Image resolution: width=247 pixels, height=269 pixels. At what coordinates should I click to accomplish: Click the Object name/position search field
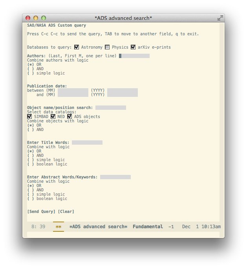[x=111, y=107]
